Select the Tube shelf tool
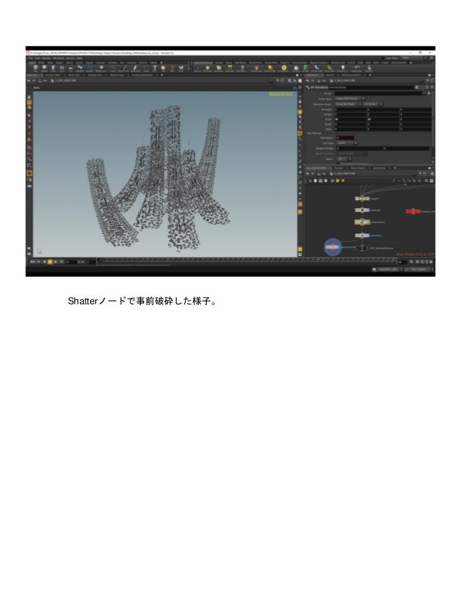Viewport: 461px width, 615px height. tap(53, 68)
